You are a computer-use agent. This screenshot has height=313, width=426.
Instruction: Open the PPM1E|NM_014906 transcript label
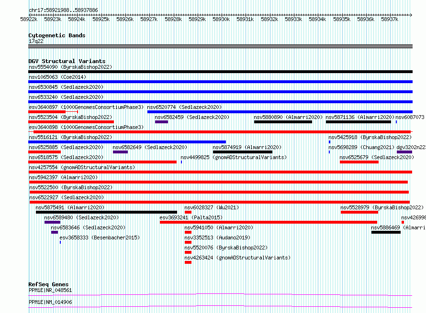50,302
